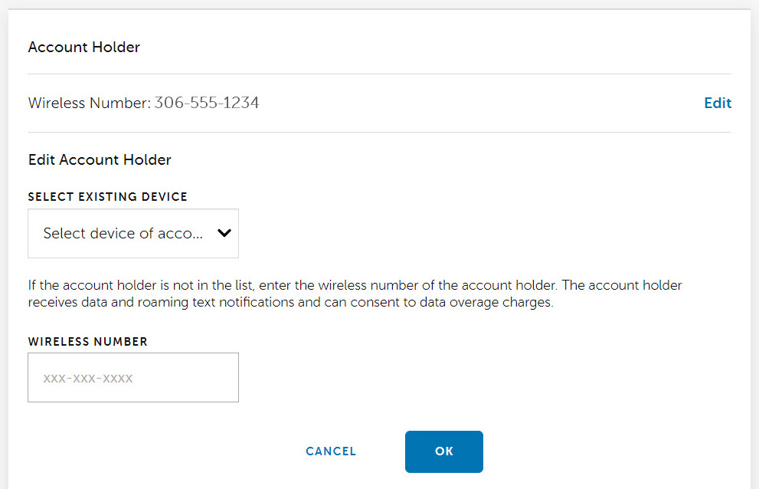Image resolution: width=759 pixels, height=489 pixels.
Task: Click the xxx-xxx-xxxx wireless number field
Action: tap(132, 377)
